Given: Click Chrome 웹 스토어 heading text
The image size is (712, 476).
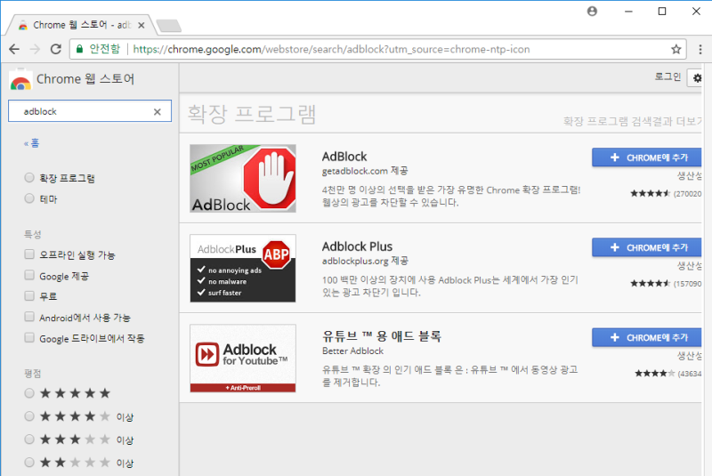Looking at the screenshot, I should tap(85, 79).
